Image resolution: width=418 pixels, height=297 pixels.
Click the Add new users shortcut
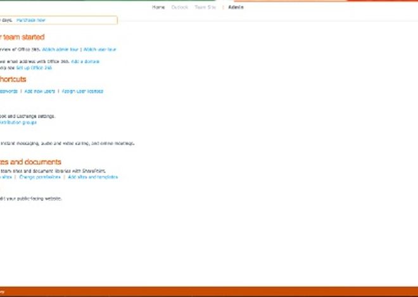[x=39, y=91]
